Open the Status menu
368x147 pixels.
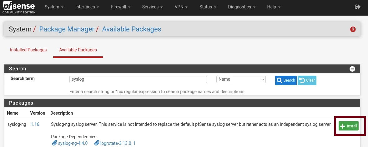click(x=208, y=7)
